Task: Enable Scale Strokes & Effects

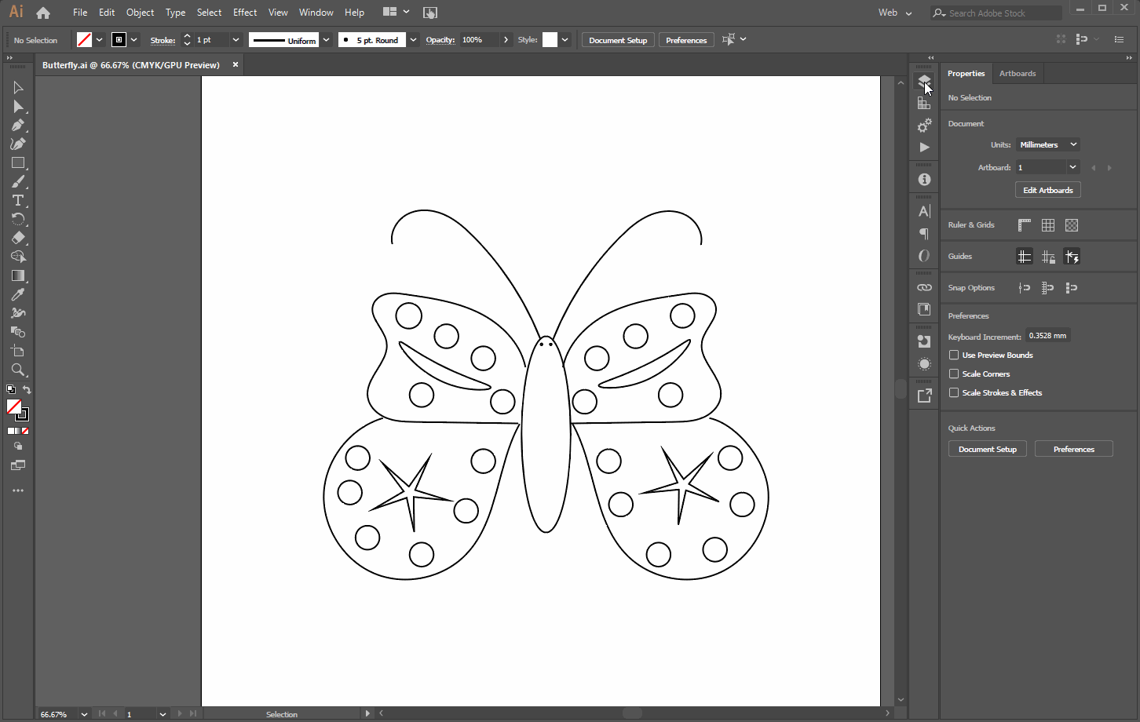Action: tap(953, 392)
